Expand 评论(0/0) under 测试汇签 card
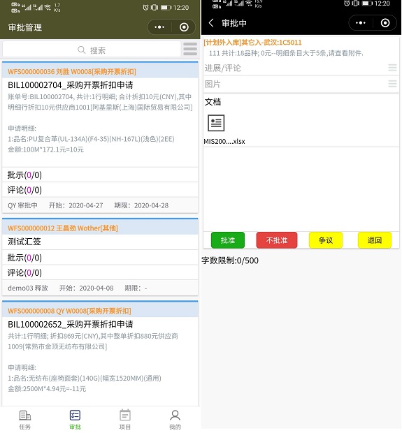Image resolution: width=402 pixels, height=433 pixels. [100, 273]
